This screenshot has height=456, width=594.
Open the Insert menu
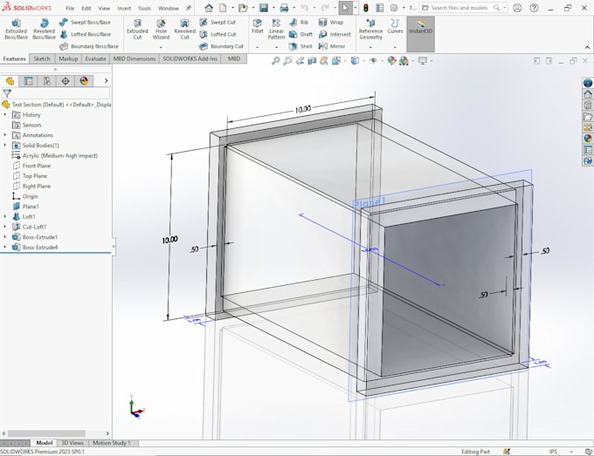[x=124, y=8]
